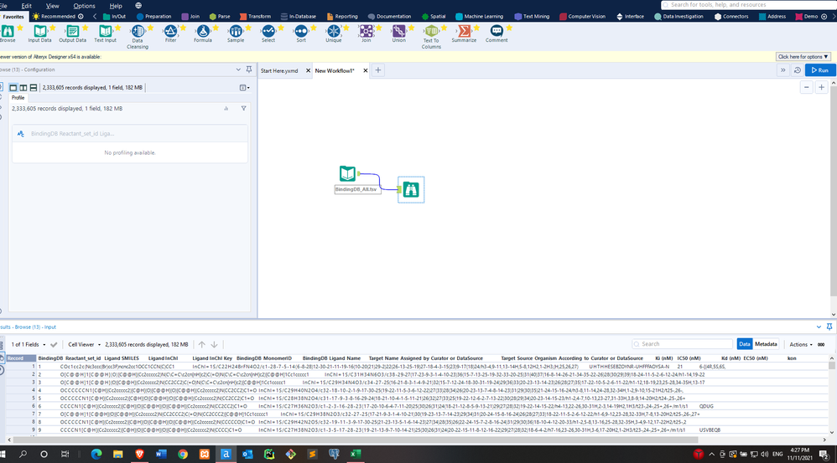Select the Summarize tool
Viewport: 837px width, 463px height.
click(x=464, y=32)
